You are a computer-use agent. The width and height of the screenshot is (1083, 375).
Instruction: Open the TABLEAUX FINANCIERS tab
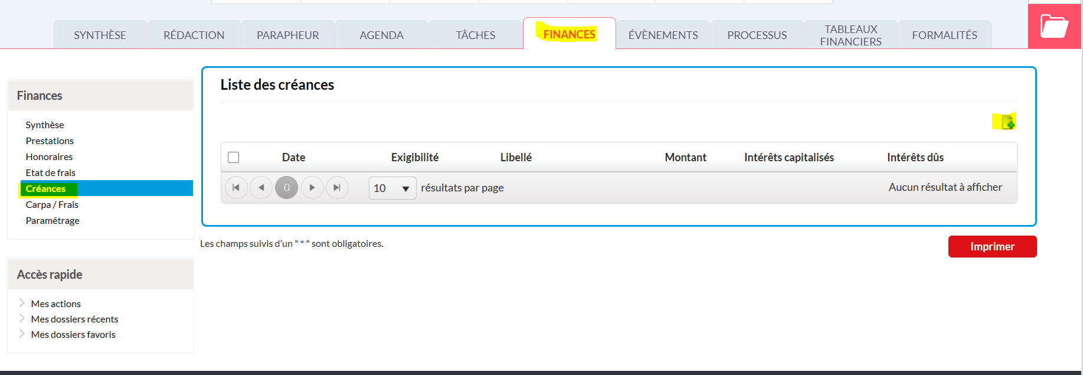tap(850, 35)
